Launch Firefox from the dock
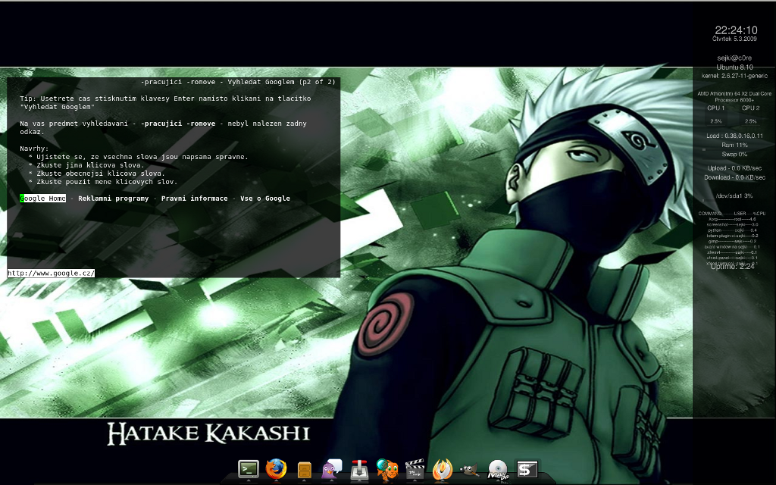 (277, 470)
